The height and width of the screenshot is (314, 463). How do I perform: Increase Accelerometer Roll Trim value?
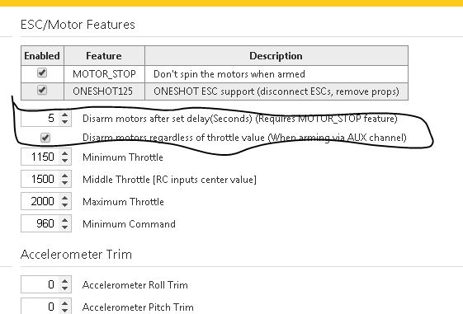coord(64,281)
